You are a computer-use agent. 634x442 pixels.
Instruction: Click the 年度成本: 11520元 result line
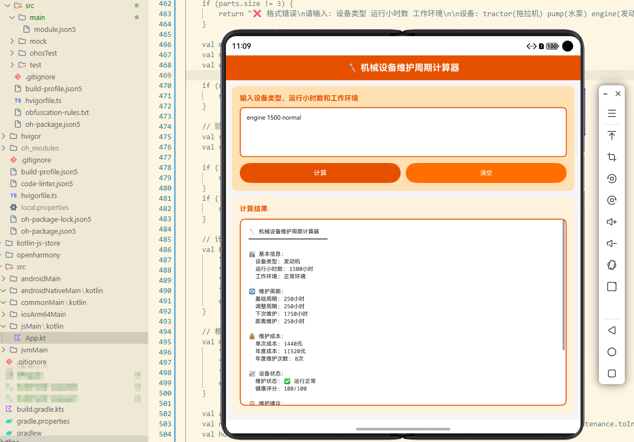pyautogui.click(x=280, y=351)
